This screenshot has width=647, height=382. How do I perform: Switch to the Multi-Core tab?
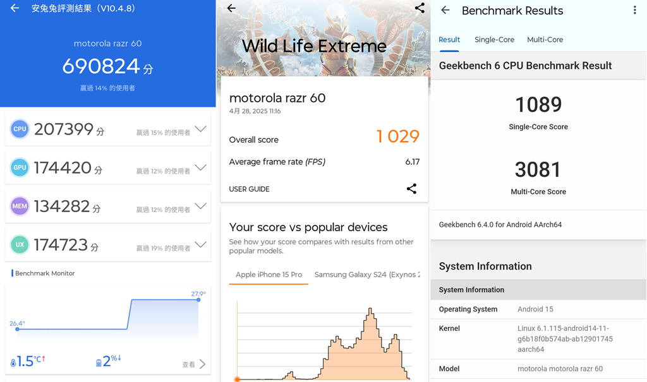(x=545, y=40)
